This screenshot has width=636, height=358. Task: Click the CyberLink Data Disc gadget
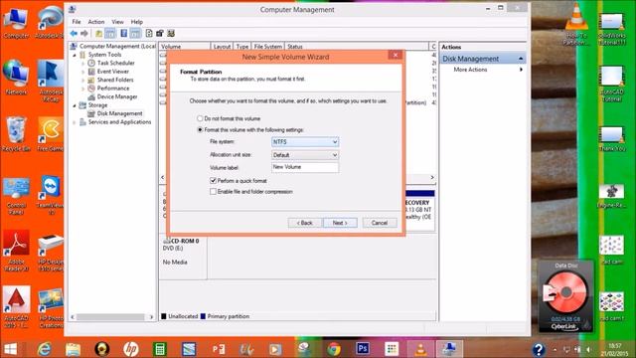tap(565, 297)
